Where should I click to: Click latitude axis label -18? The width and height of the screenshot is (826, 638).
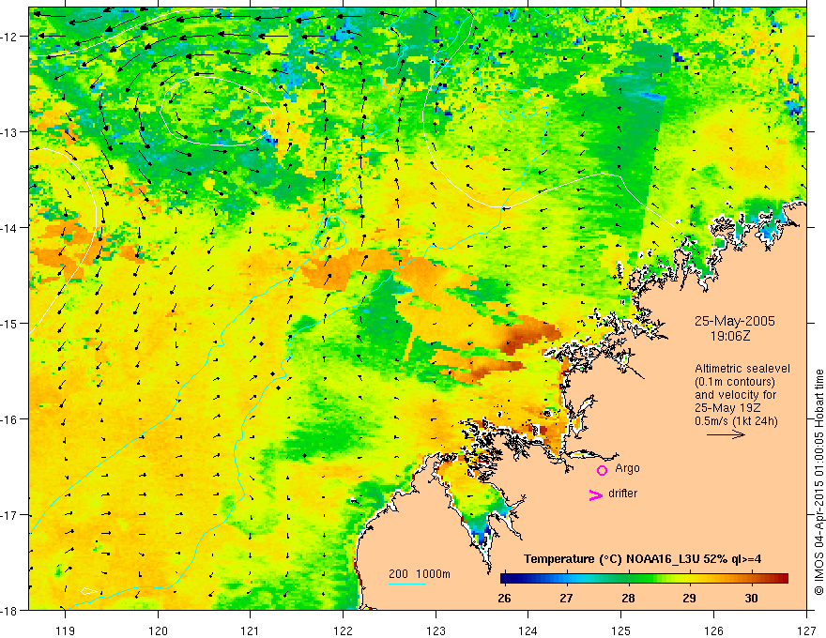click(9, 610)
